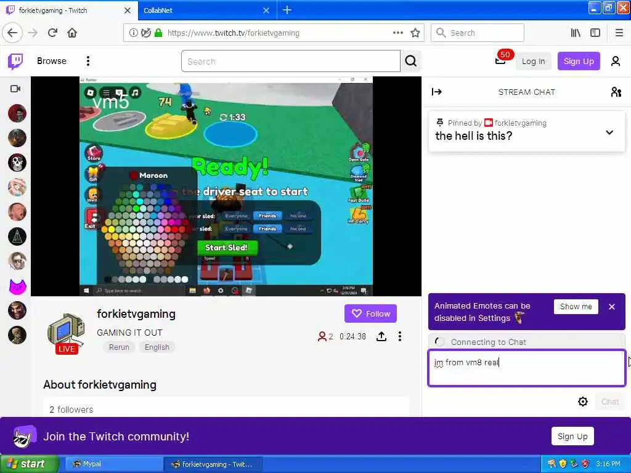Open the user profile icon in header
The width and height of the screenshot is (631, 473).
(616, 61)
